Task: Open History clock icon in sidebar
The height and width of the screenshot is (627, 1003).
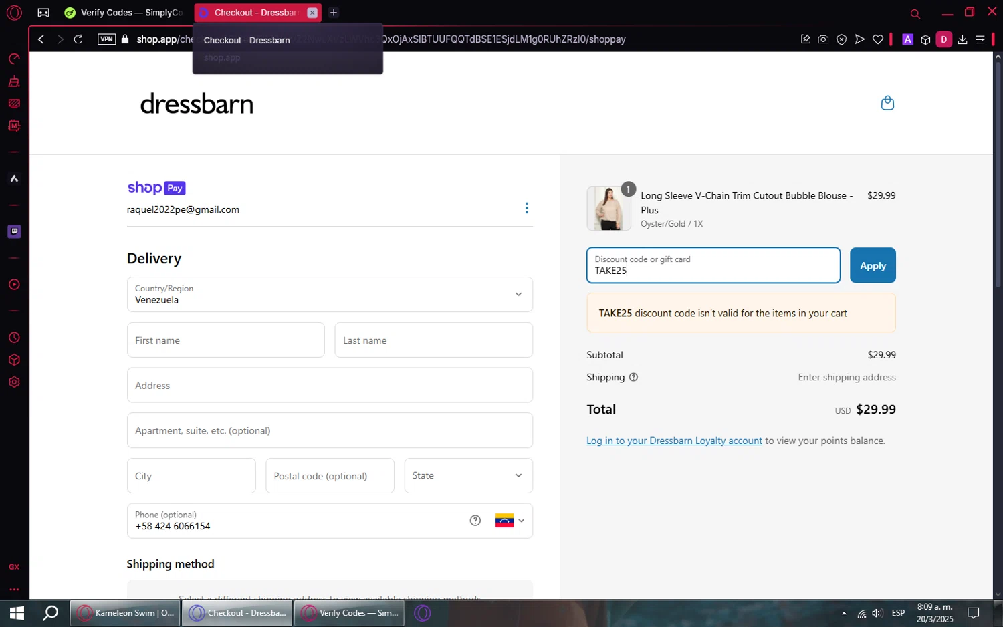Action: [14, 338]
